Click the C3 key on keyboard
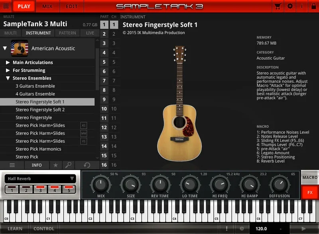319x234 pixels. pos(132,216)
